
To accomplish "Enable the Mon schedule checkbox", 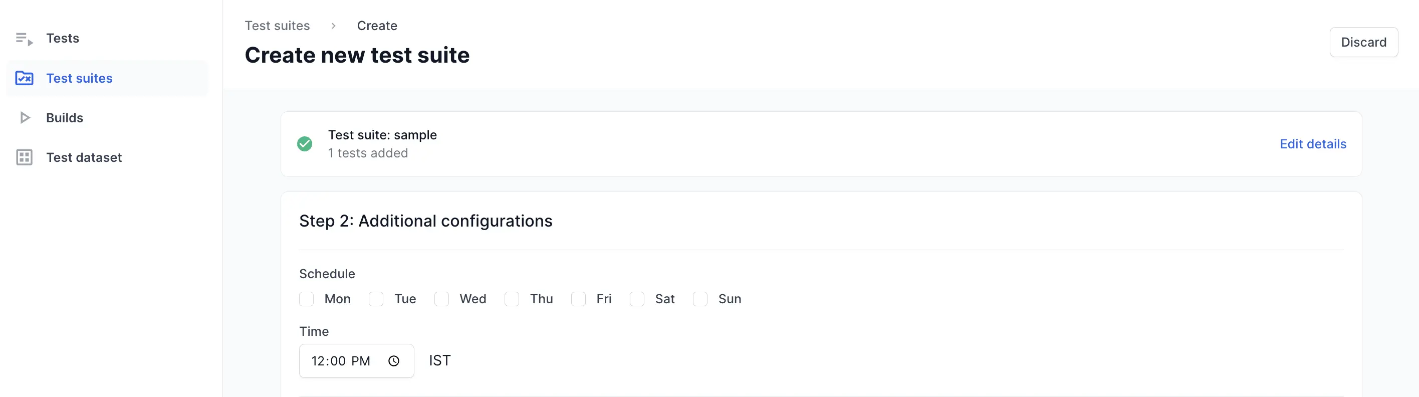I will click(x=307, y=299).
